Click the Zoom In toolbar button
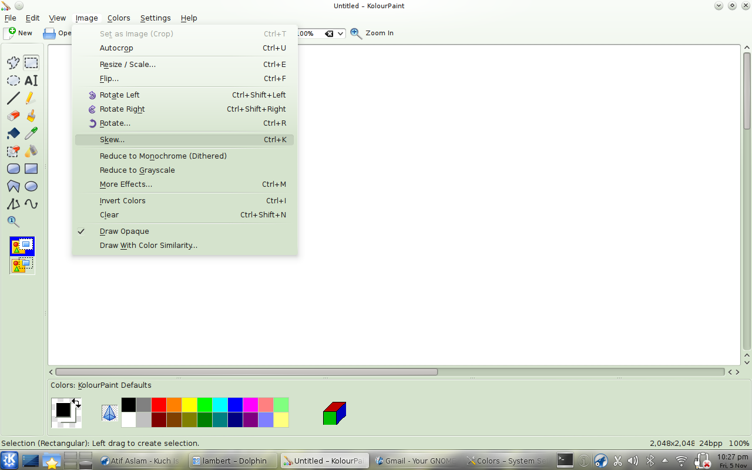The image size is (752, 470). pyautogui.click(x=372, y=33)
